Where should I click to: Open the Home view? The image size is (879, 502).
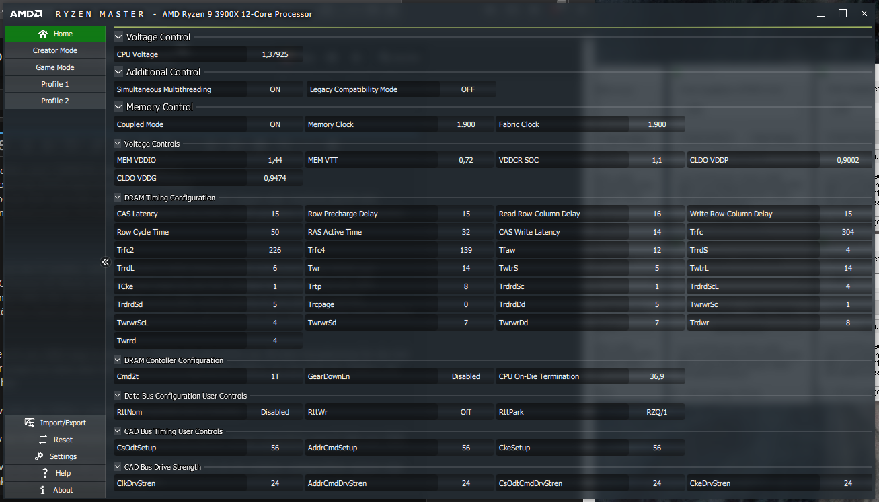pos(55,34)
